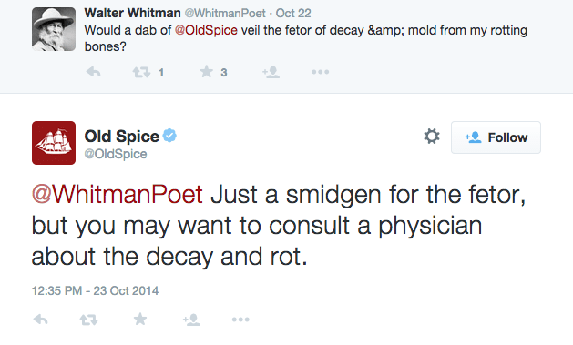Follow the Old Spice account
573x345 pixels.
[496, 137]
